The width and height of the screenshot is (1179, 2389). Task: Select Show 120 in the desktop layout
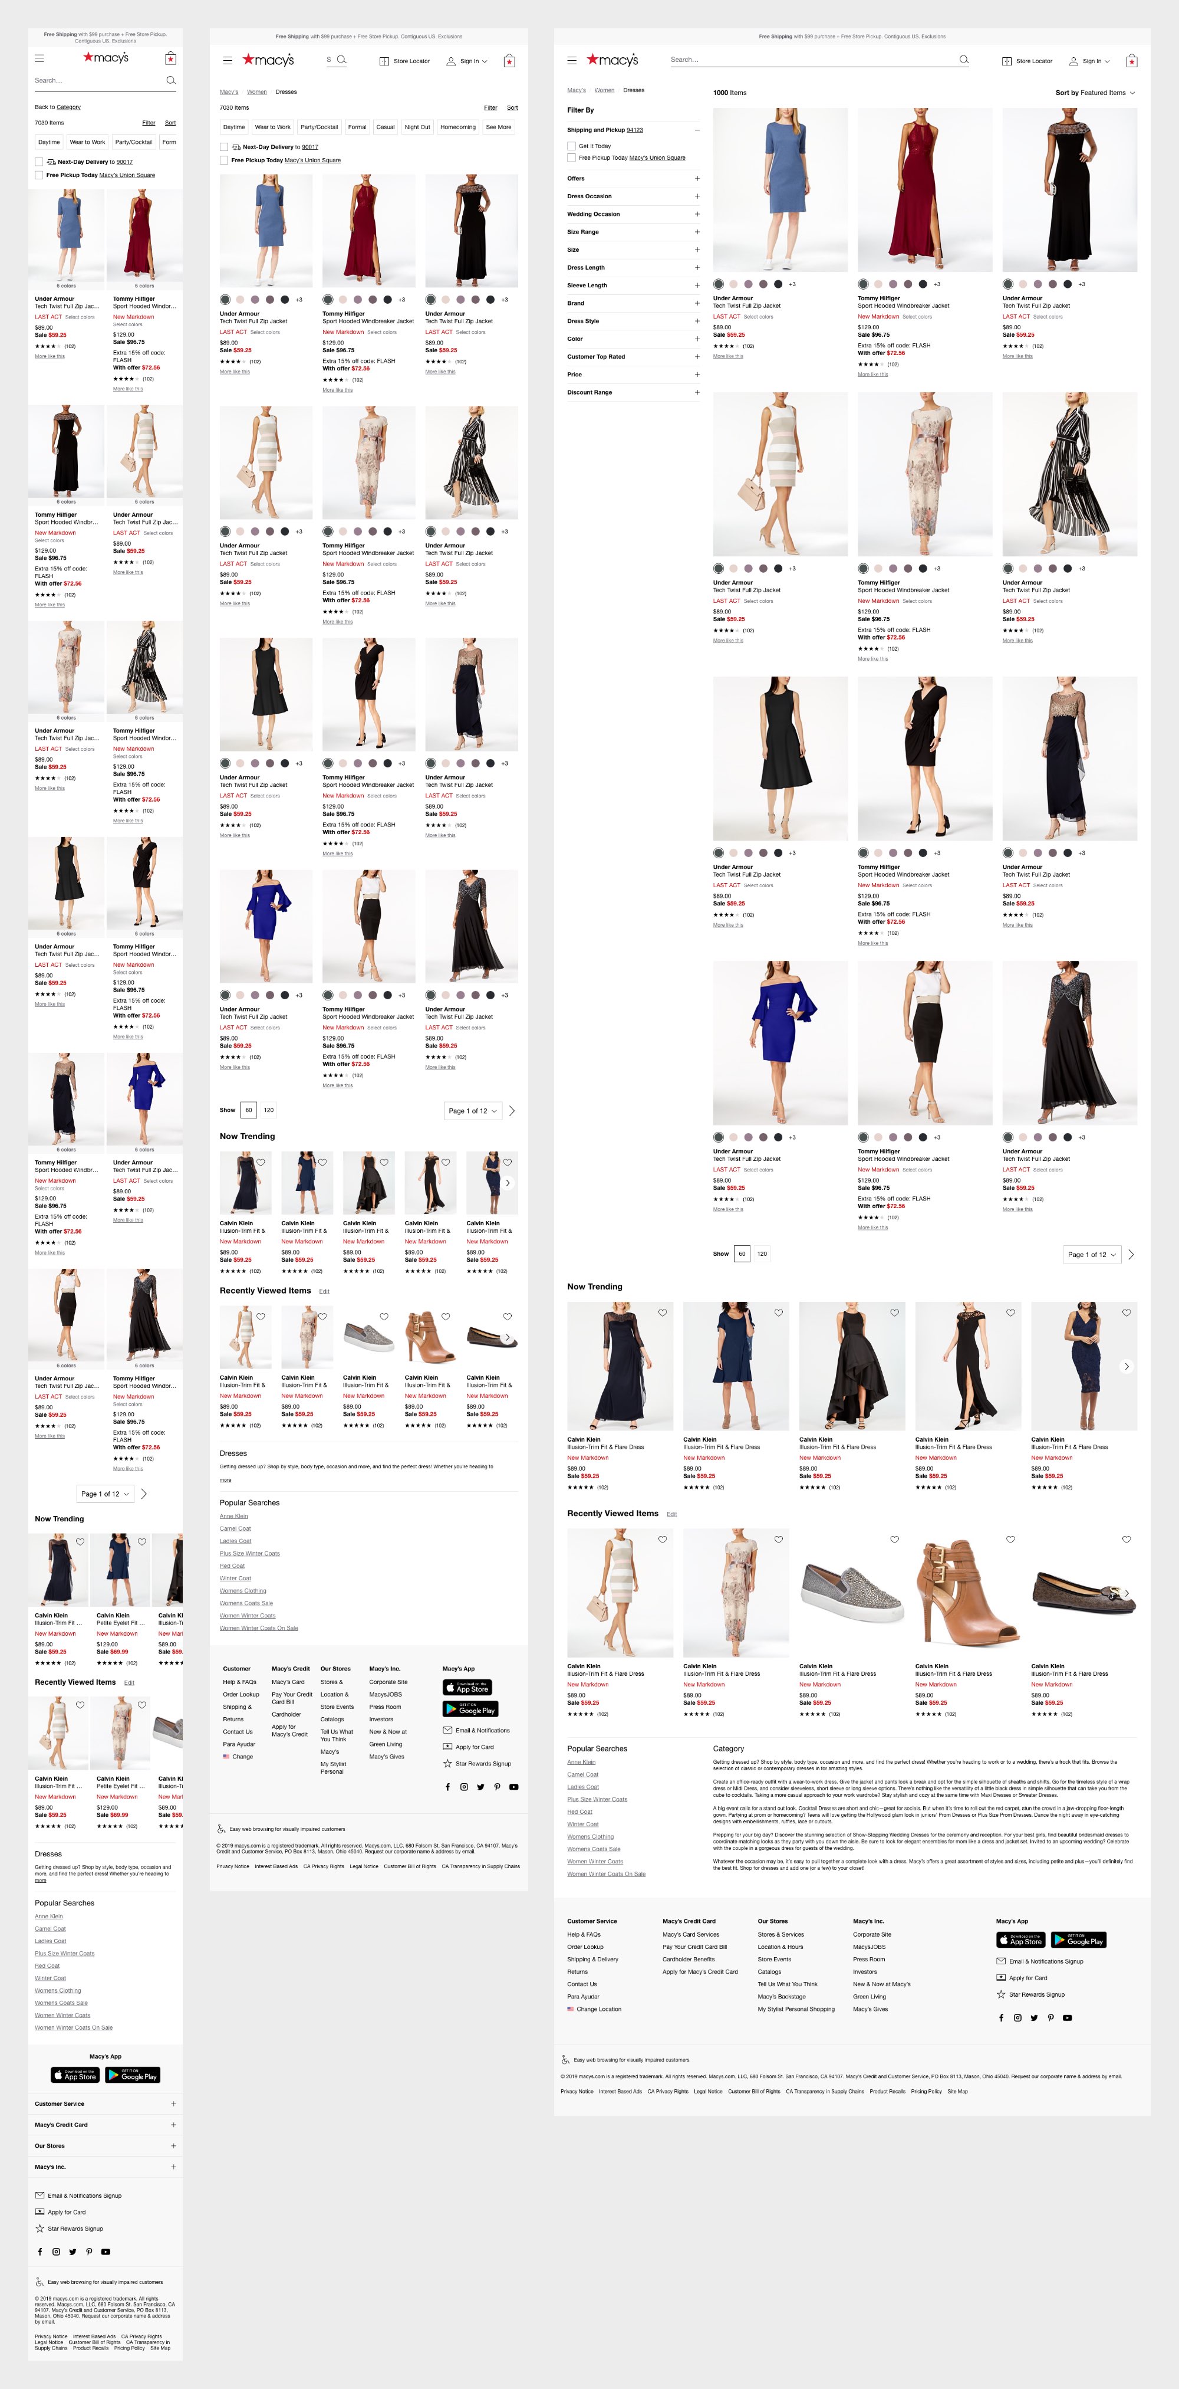pos(762,1254)
